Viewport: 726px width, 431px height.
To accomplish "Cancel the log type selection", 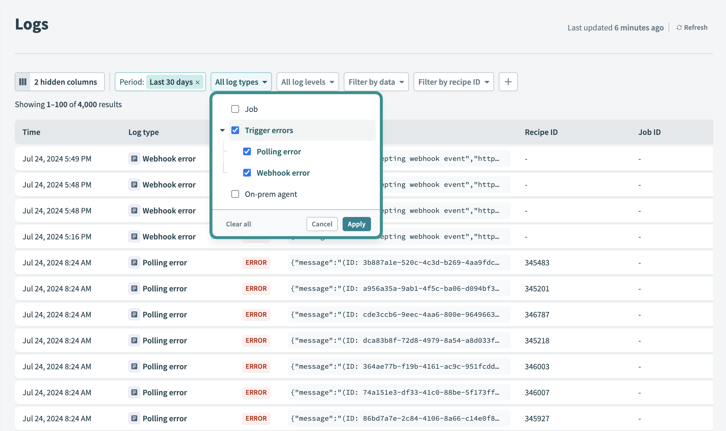I will [322, 224].
